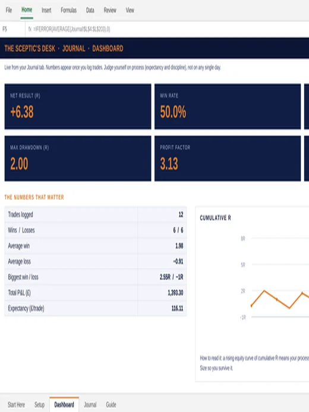Select the Profit Factor value 3.13
Screen dimensions: 309x412
click(x=169, y=163)
